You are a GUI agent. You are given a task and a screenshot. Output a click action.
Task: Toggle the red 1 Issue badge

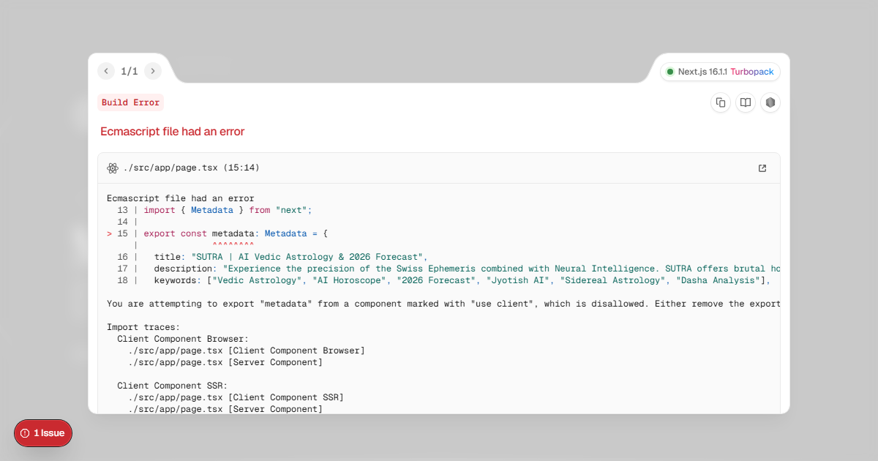[43, 433]
